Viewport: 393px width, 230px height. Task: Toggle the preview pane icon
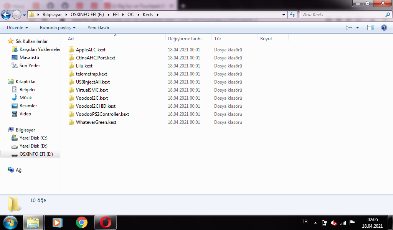[x=370, y=28]
